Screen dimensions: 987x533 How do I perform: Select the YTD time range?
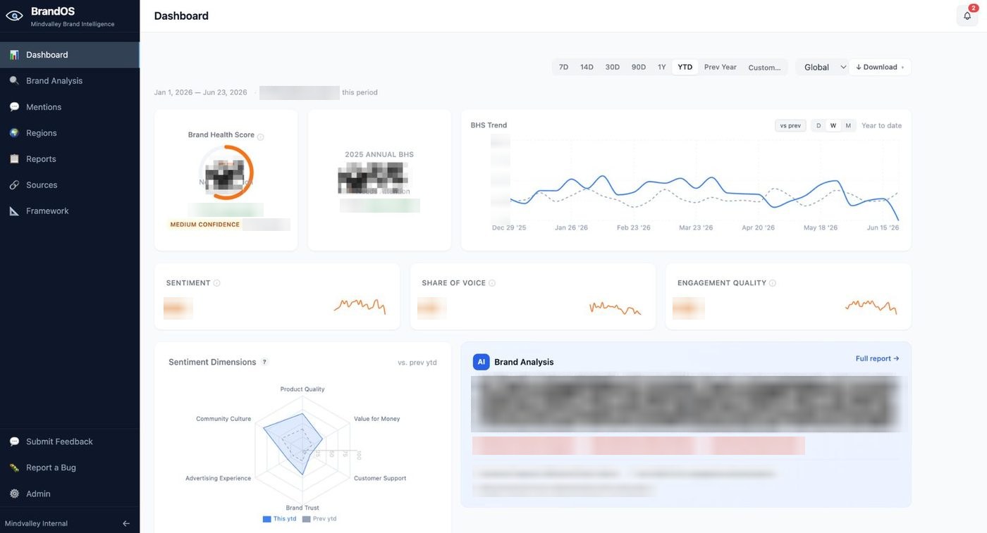tap(685, 67)
